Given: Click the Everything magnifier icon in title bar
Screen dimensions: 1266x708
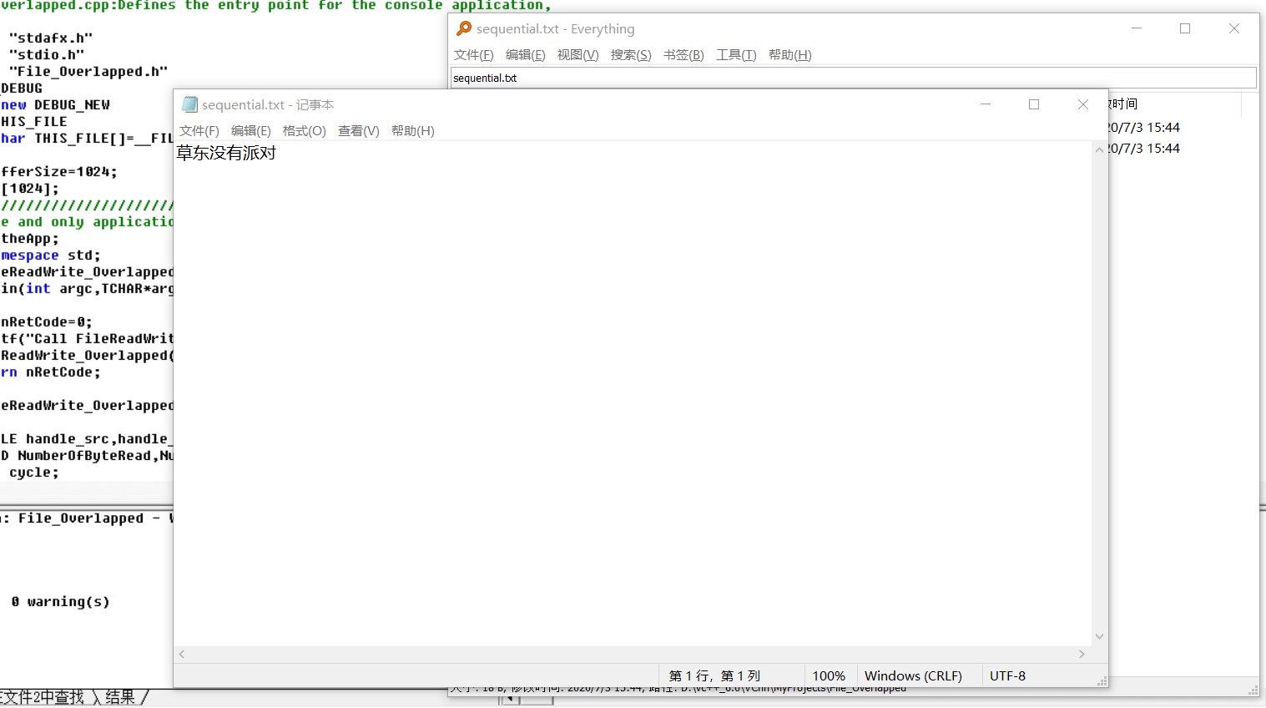Looking at the screenshot, I should click(464, 28).
